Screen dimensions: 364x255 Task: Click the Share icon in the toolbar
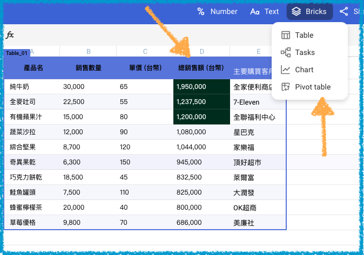pos(344,11)
